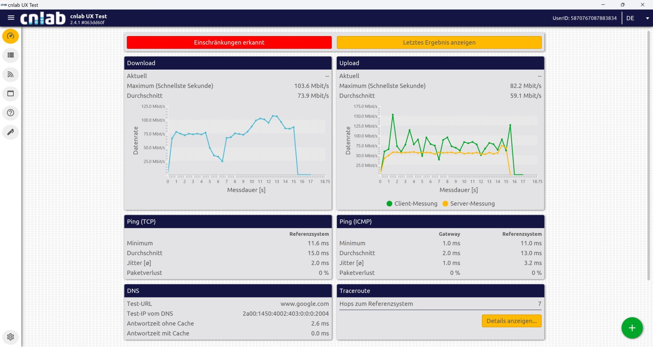
Task: Click the wireless signal feed icon
Action: click(11, 75)
